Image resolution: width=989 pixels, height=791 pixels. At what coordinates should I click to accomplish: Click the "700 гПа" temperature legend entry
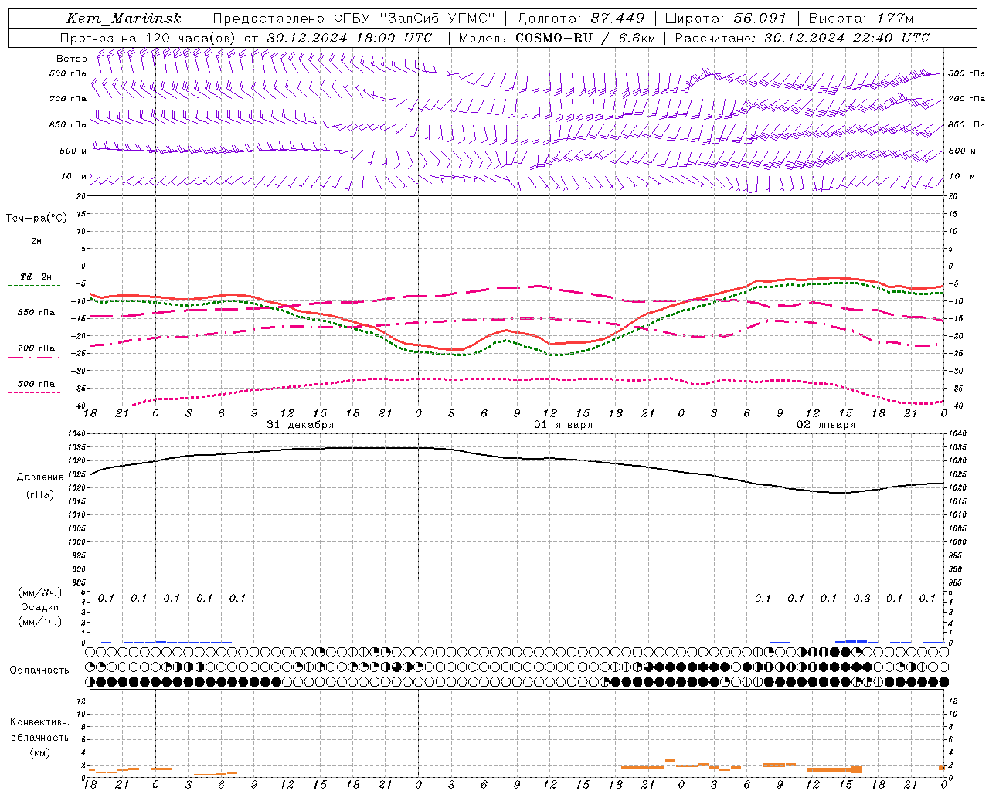coord(36,348)
